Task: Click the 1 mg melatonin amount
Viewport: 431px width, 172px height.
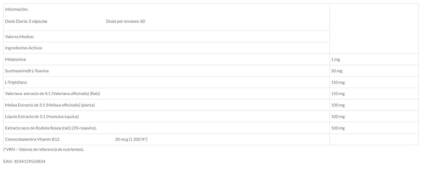Action: (x=335, y=59)
